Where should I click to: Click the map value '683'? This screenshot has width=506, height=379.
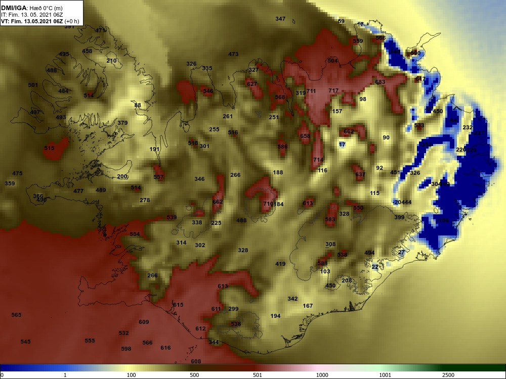coord(380,82)
